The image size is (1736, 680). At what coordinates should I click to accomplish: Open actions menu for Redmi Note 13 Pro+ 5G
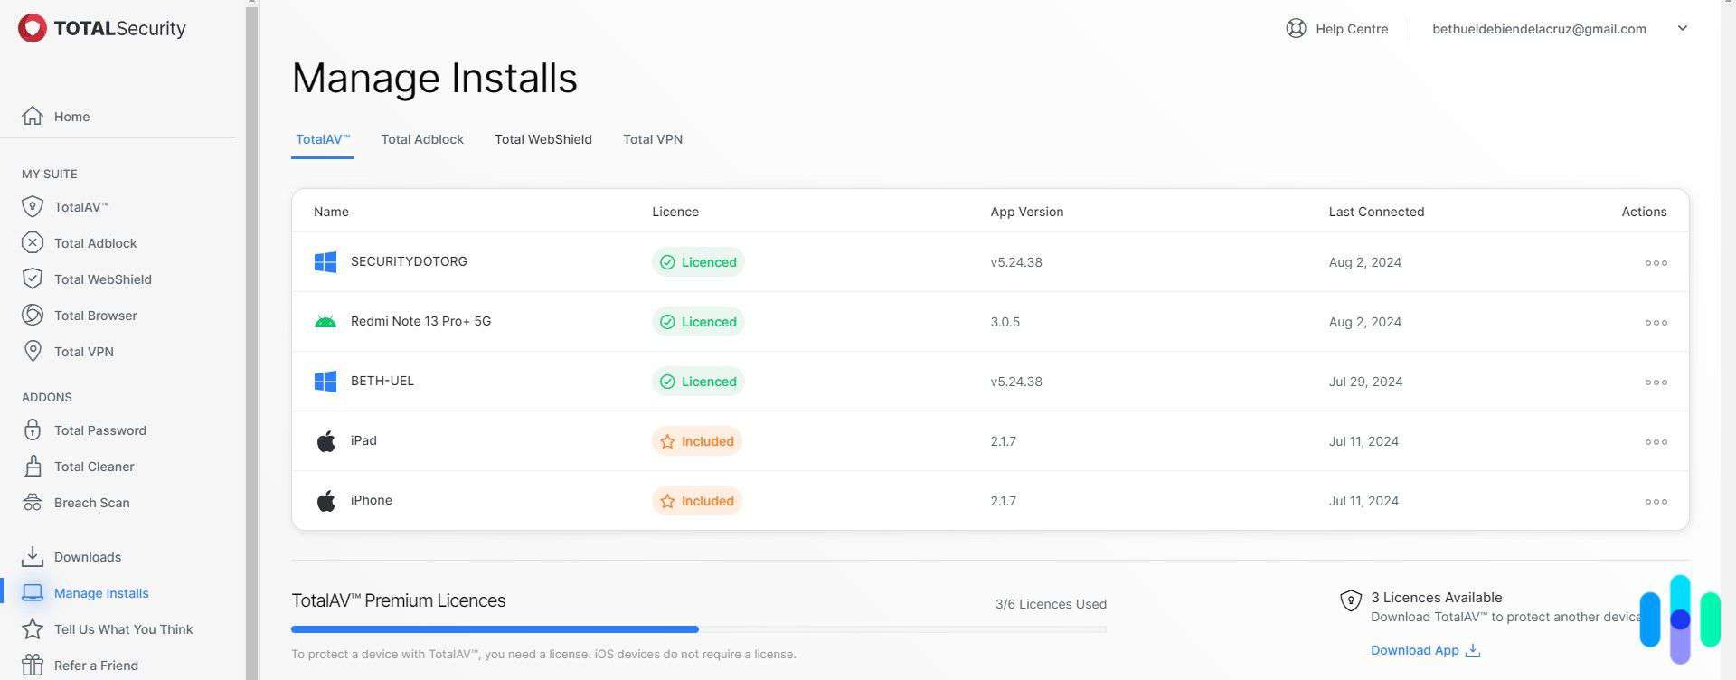pyautogui.click(x=1656, y=322)
